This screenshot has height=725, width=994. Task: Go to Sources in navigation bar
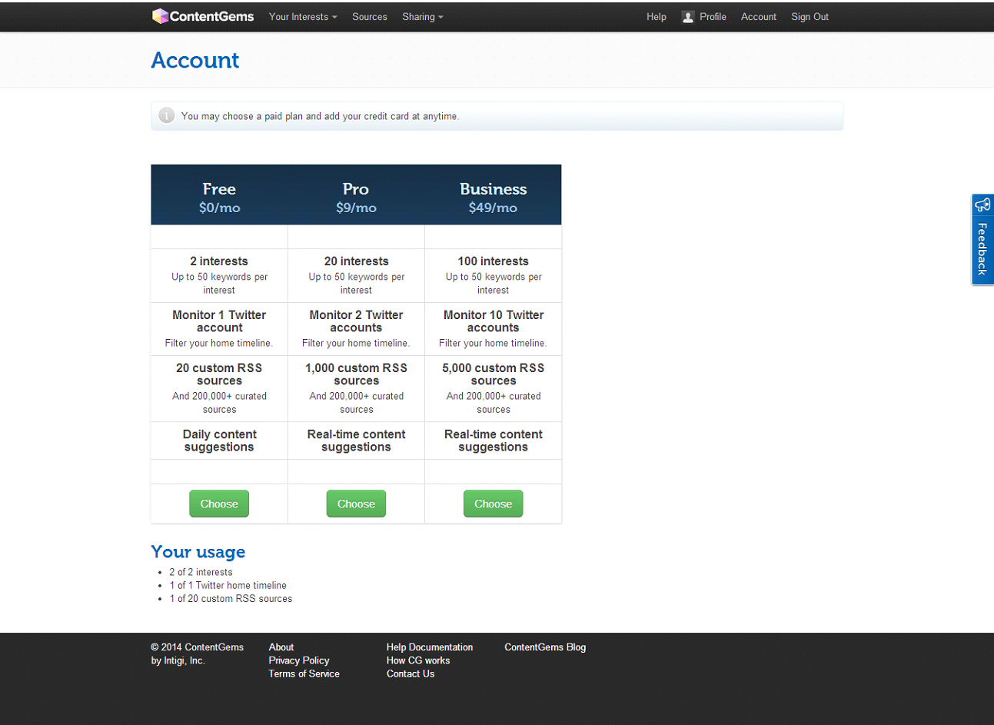click(370, 17)
